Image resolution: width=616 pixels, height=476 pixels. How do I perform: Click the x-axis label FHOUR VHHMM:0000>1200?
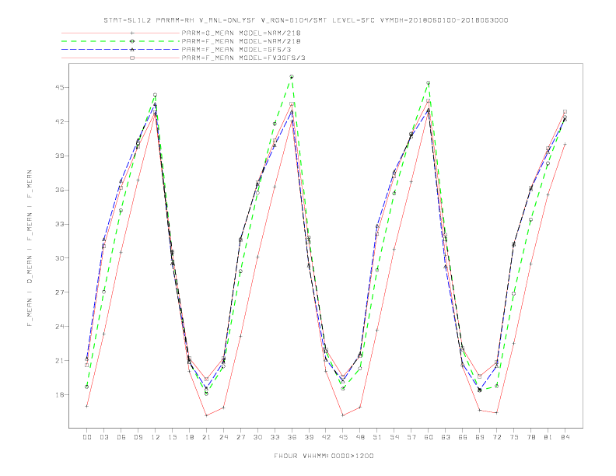pos(324,456)
